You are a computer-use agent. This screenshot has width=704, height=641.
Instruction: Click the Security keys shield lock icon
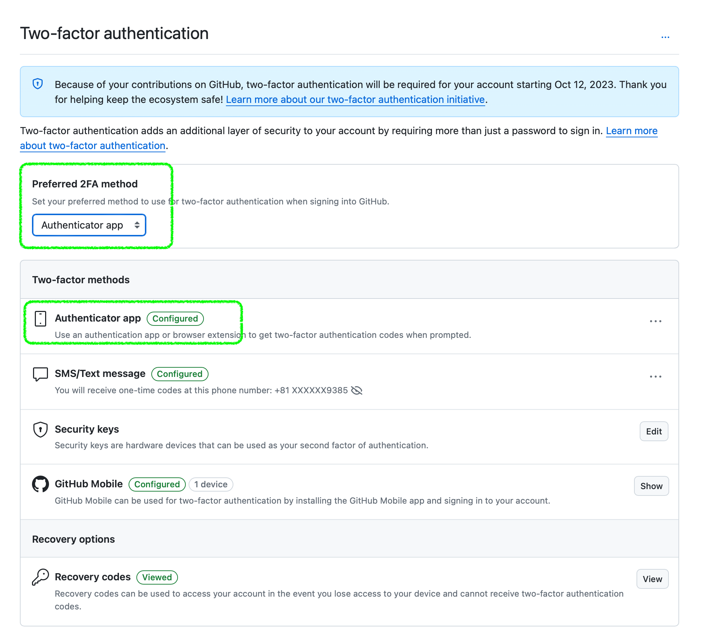(40, 429)
